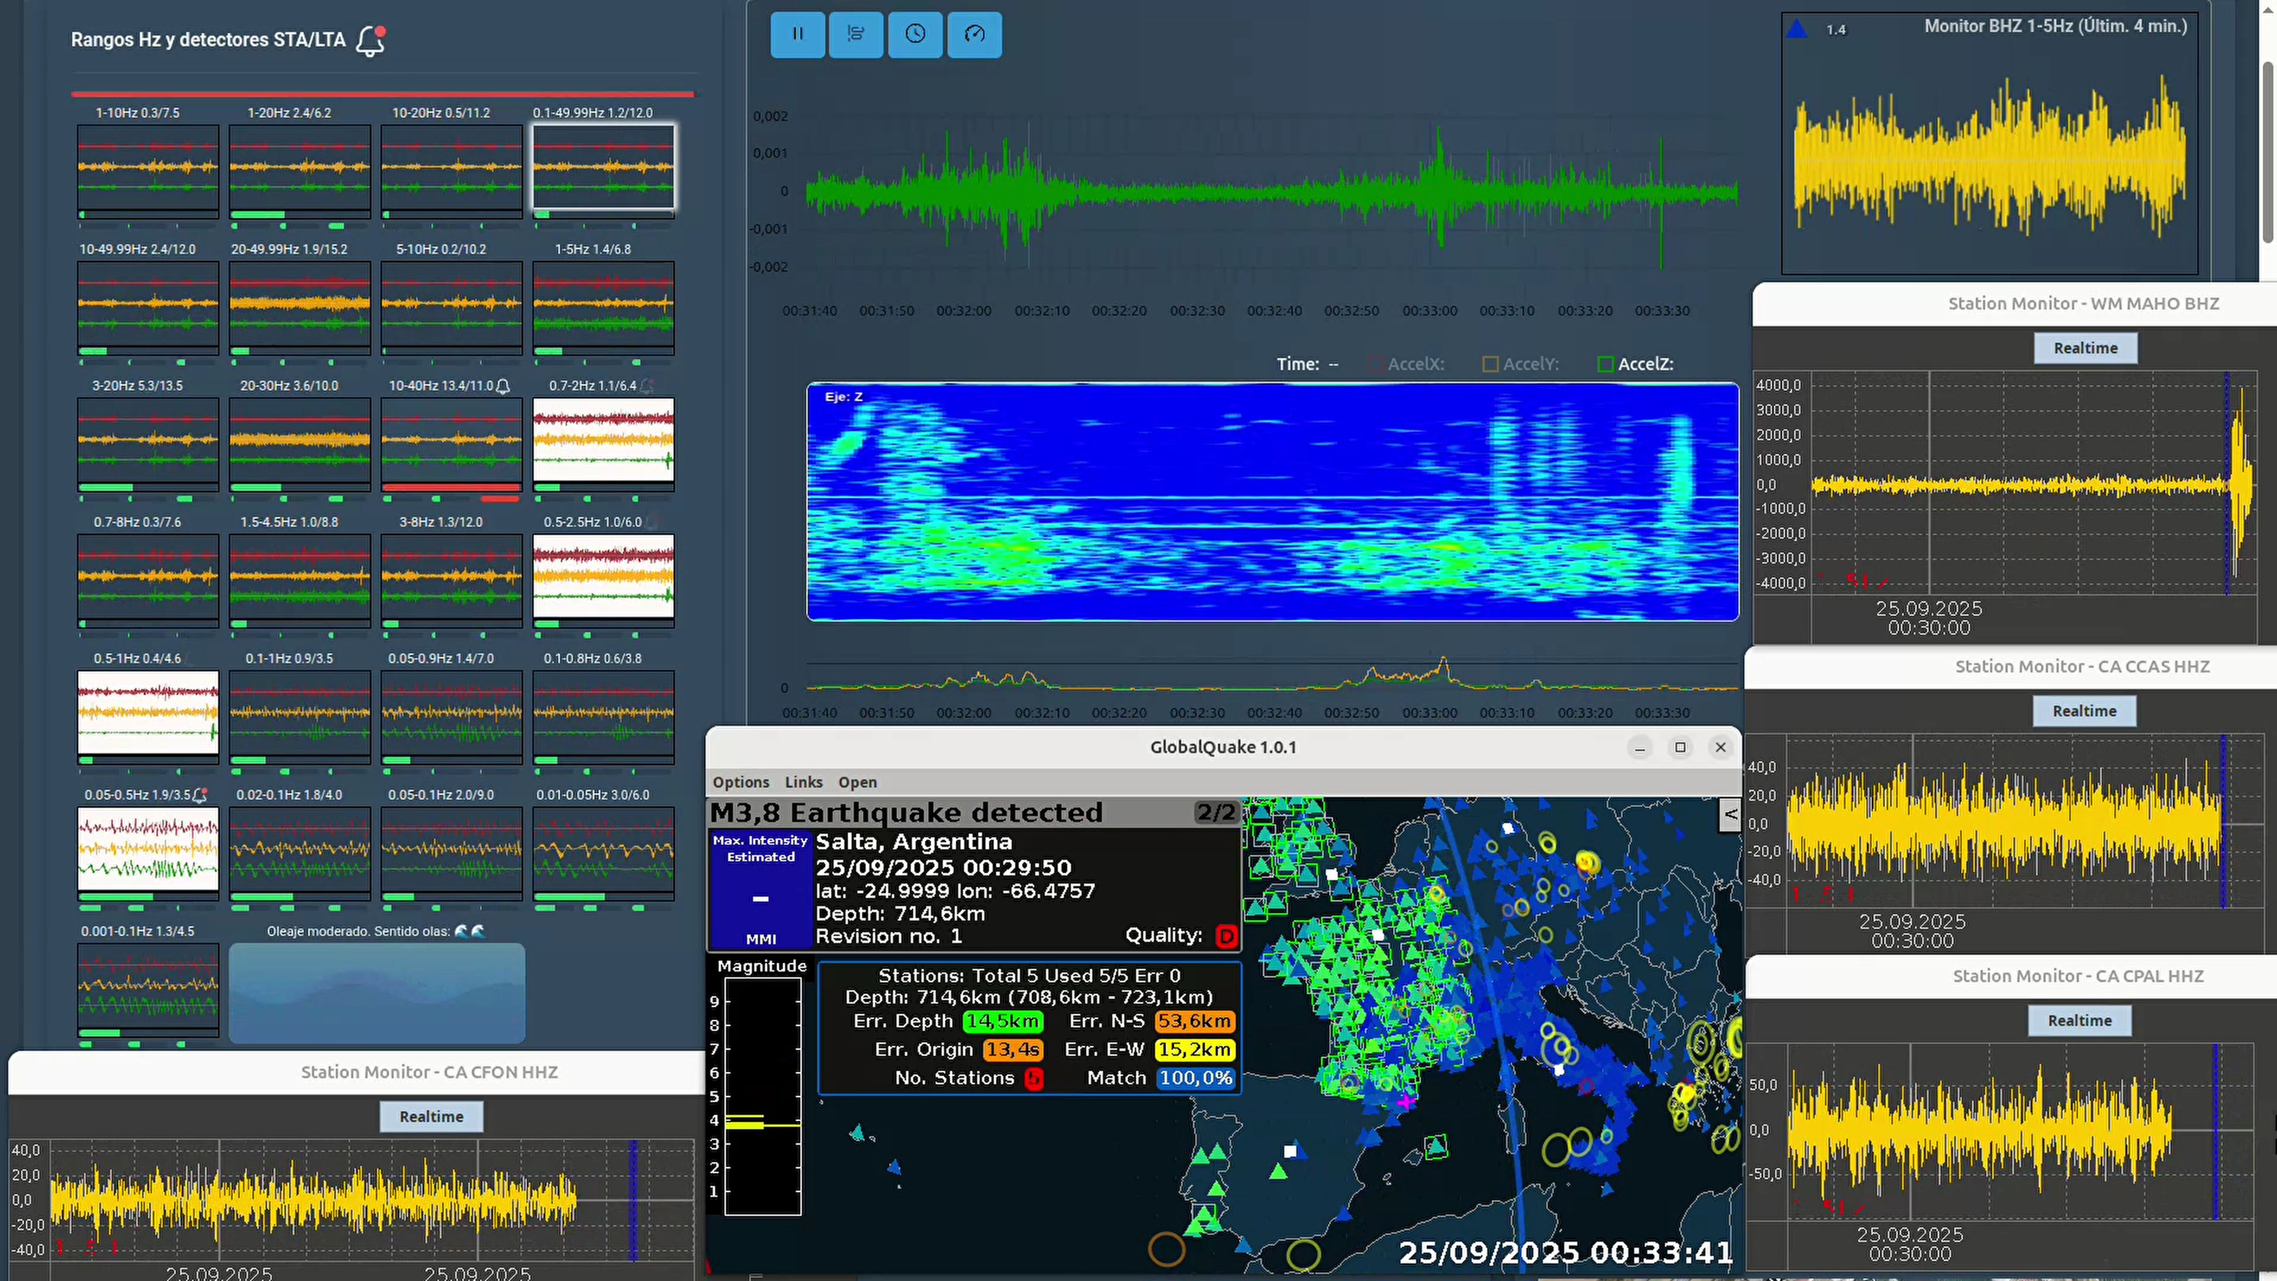Uncheck the AccelZ checkbox
Image resolution: width=2277 pixels, height=1281 pixels.
(1605, 364)
